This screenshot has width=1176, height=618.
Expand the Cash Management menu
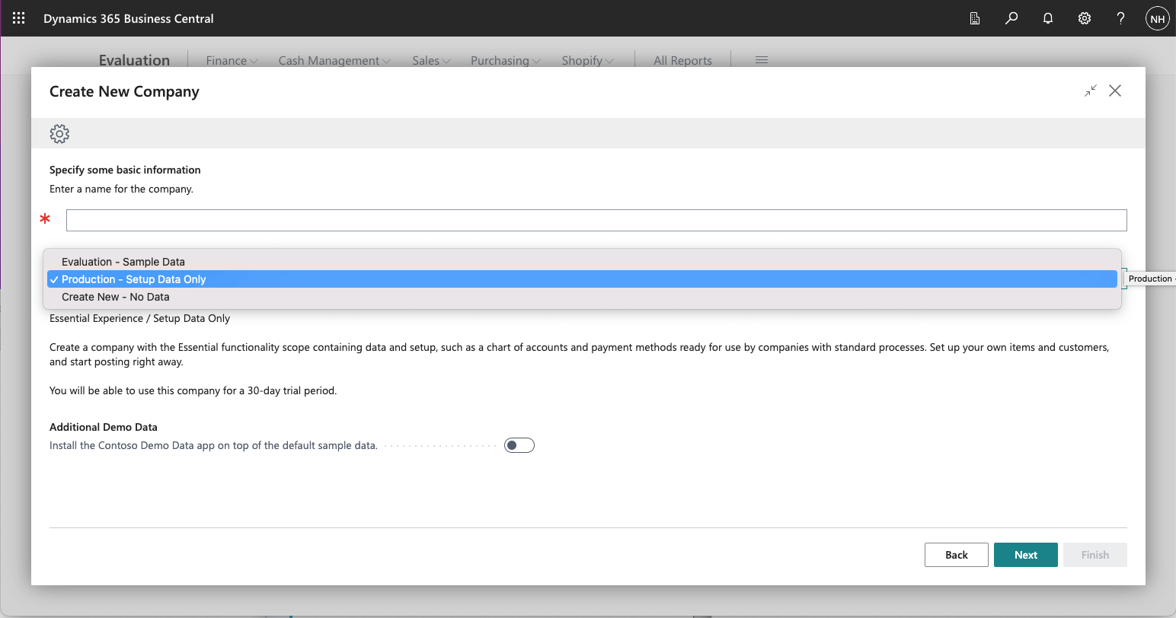point(334,61)
